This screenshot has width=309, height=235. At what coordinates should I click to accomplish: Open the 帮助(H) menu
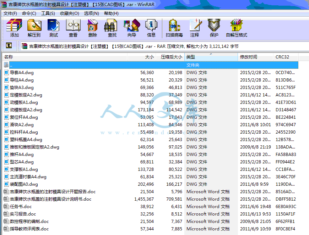(x=111, y=13)
